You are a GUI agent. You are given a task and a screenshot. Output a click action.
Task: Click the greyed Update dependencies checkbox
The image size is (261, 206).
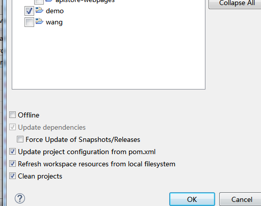click(12, 127)
